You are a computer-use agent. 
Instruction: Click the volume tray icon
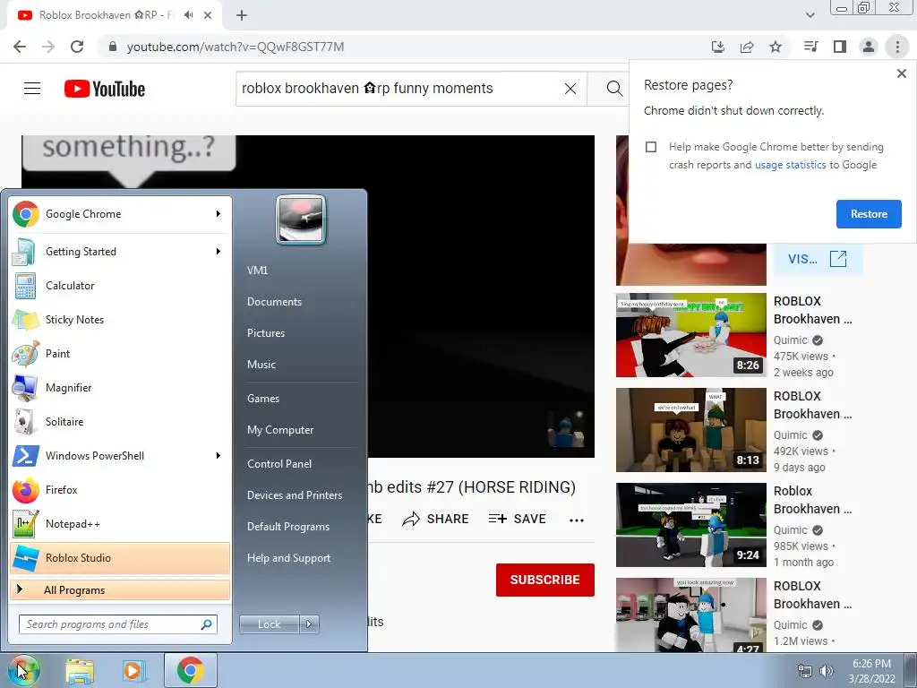tap(827, 671)
